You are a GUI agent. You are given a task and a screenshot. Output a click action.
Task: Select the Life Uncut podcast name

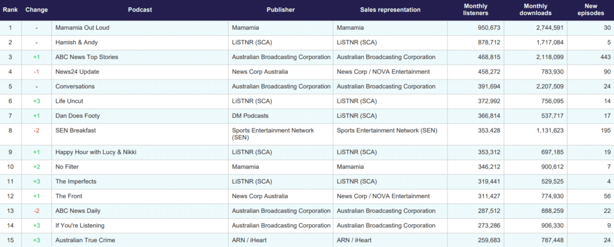coord(70,101)
